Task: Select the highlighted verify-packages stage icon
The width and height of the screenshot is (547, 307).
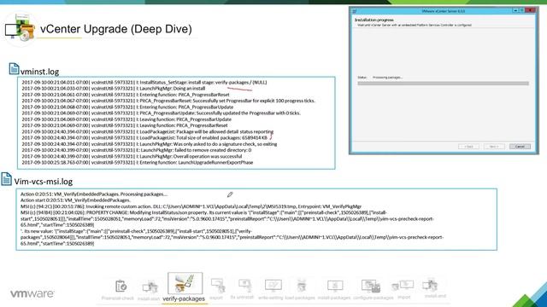Action: 185,283
